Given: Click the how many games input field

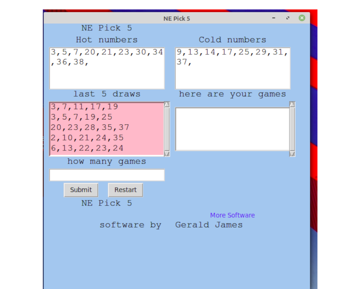Looking at the screenshot, I should (x=107, y=175).
